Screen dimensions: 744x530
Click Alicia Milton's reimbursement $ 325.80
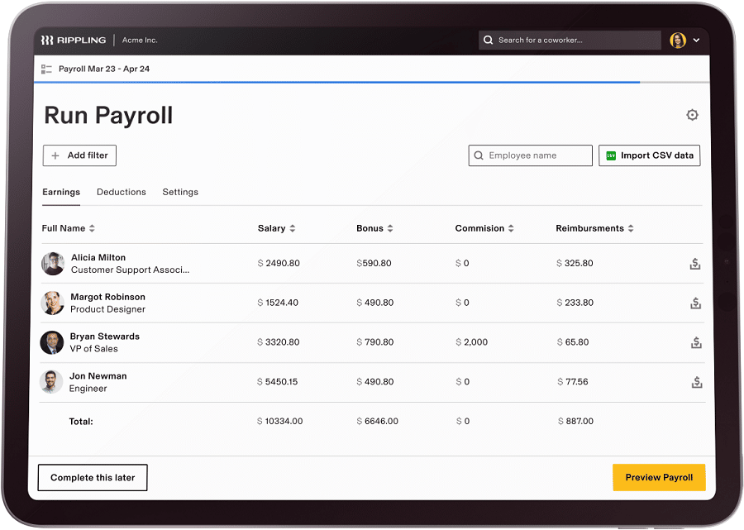coord(575,263)
